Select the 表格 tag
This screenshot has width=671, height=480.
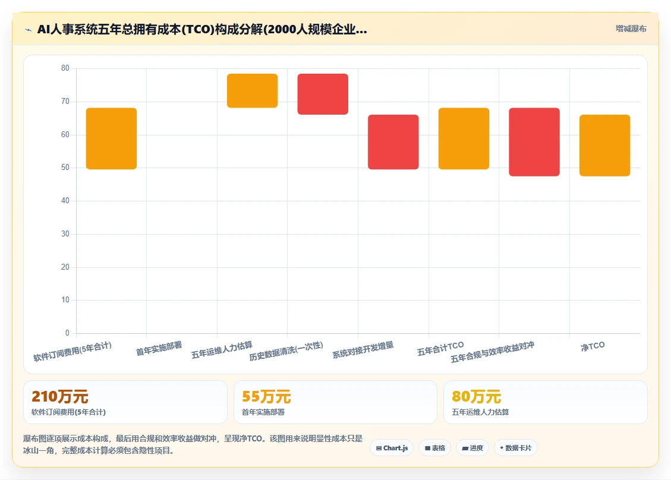click(x=435, y=448)
